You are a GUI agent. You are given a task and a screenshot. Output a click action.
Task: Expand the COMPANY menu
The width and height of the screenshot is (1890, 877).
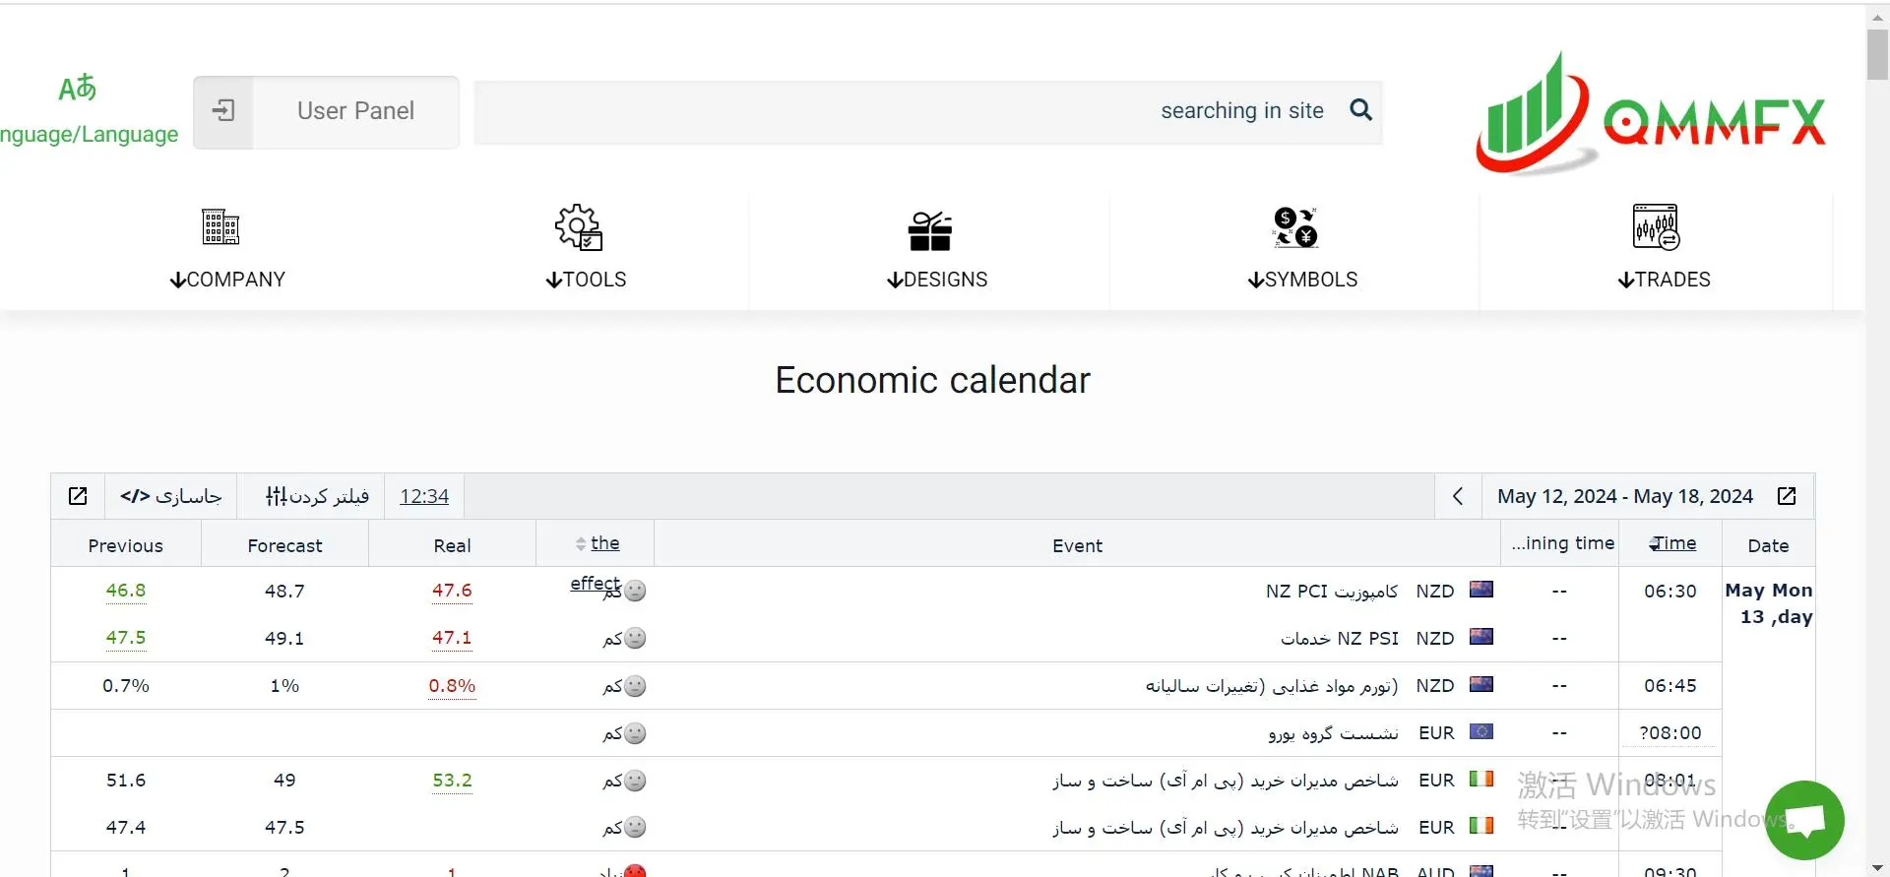click(227, 249)
